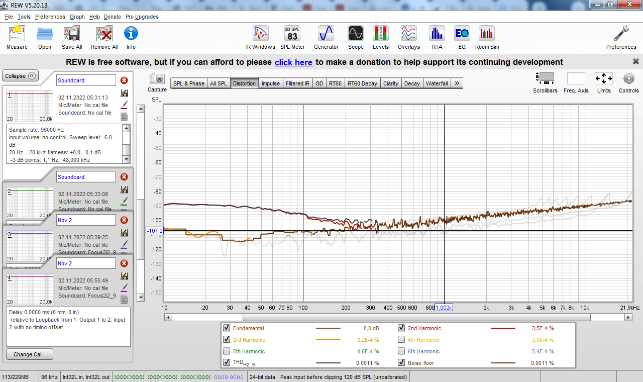
Task: Select the Filtered IR tab
Action: tap(298, 83)
